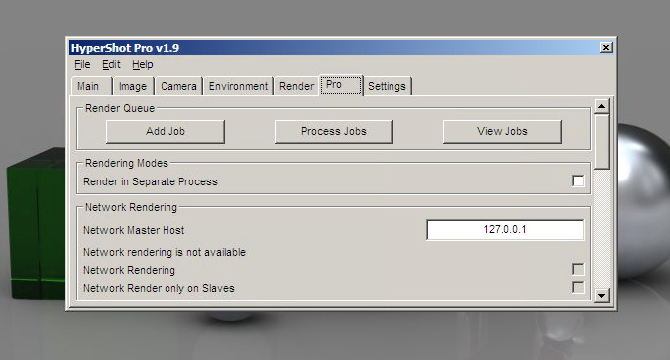The image size is (670, 360).
Task: Open the File menu
Action: point(82,65)
